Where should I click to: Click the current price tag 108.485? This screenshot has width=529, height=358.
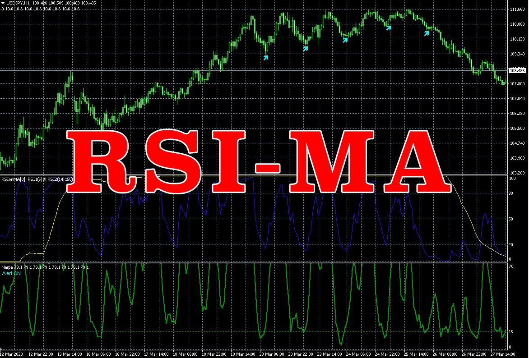[517, 70]
